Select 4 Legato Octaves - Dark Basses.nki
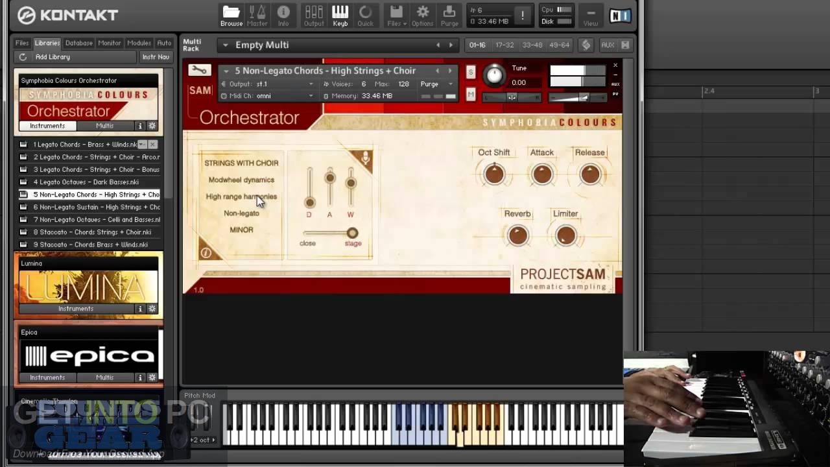This screenshot has height=467, width=830. (89, 182)
